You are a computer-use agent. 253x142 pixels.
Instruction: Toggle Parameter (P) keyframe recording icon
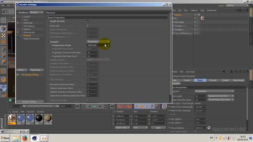coord(152,106)
